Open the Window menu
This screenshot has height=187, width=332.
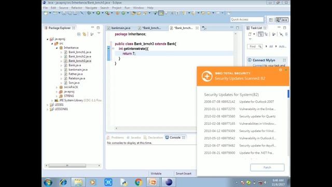139,8
